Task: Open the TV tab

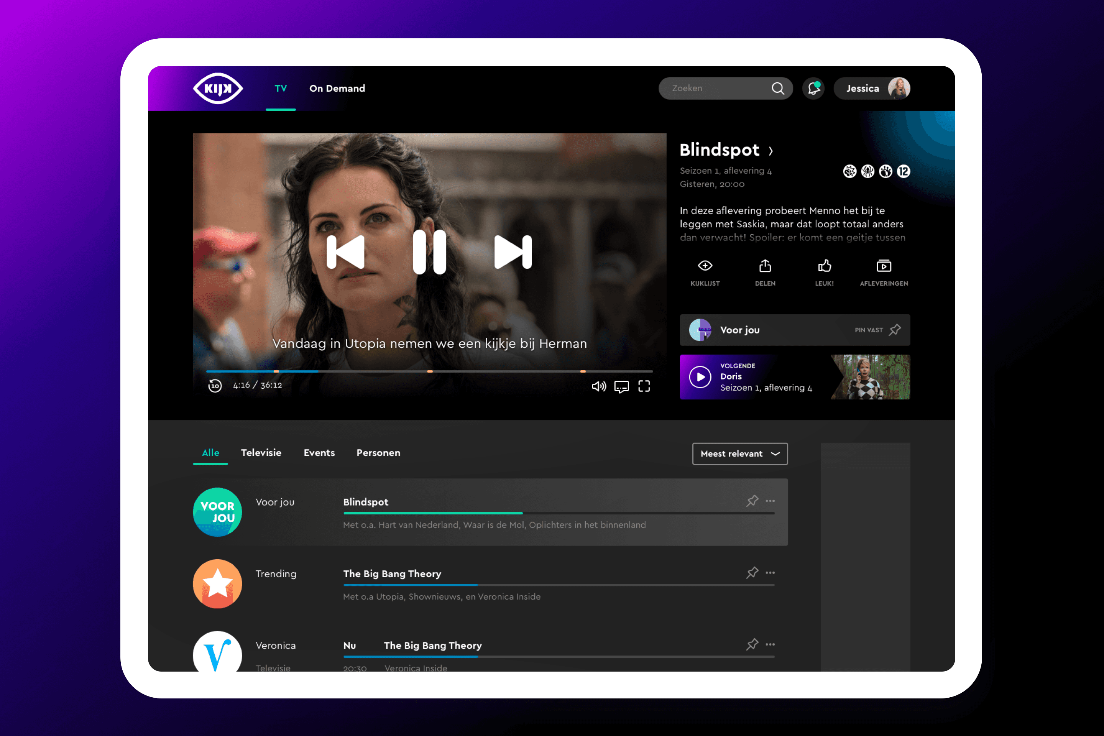Action: tap(281, 88)
